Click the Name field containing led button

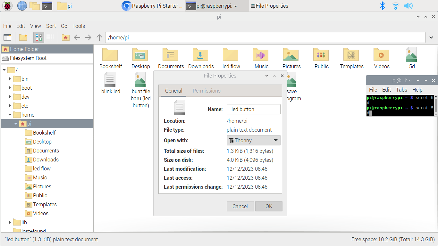click(254, 109)
